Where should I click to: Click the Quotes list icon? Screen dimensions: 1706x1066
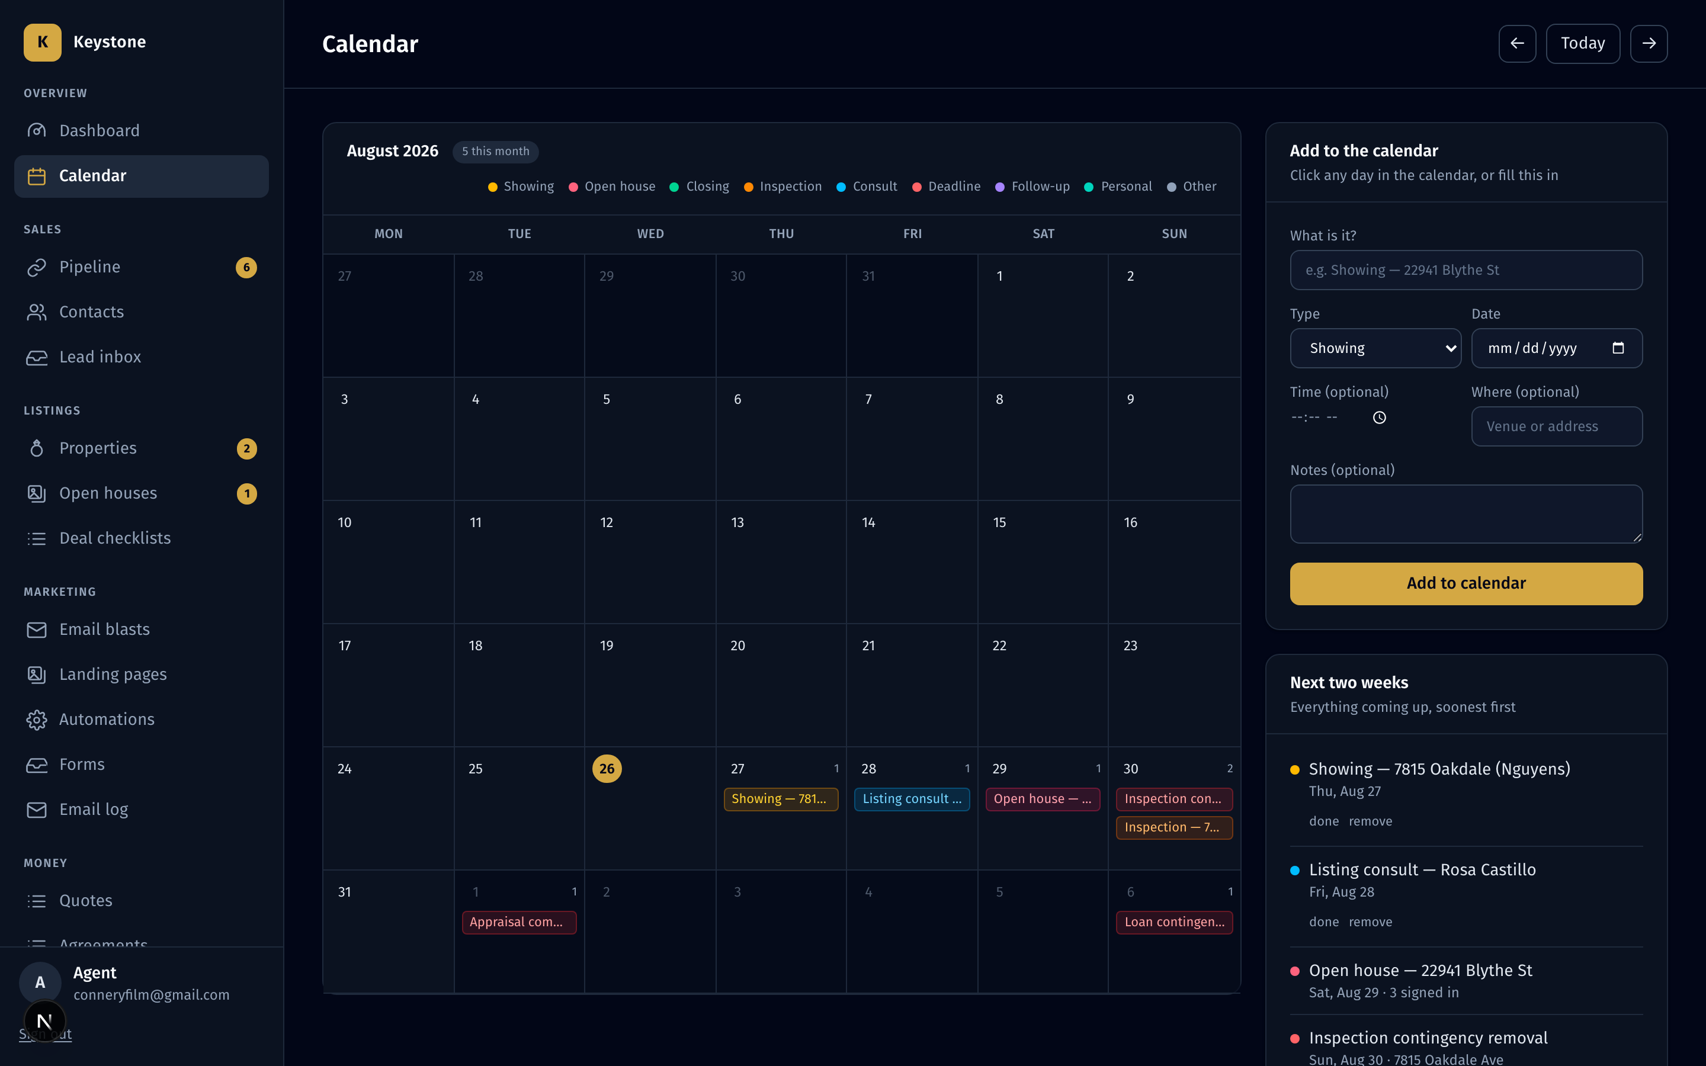pyautogui.click(x=37, y=901)
